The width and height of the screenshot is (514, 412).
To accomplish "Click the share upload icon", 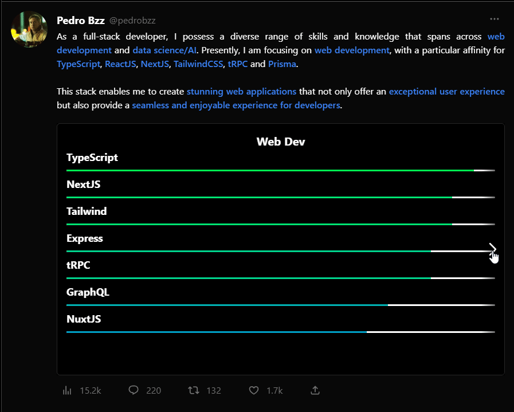I will (315, 390).
